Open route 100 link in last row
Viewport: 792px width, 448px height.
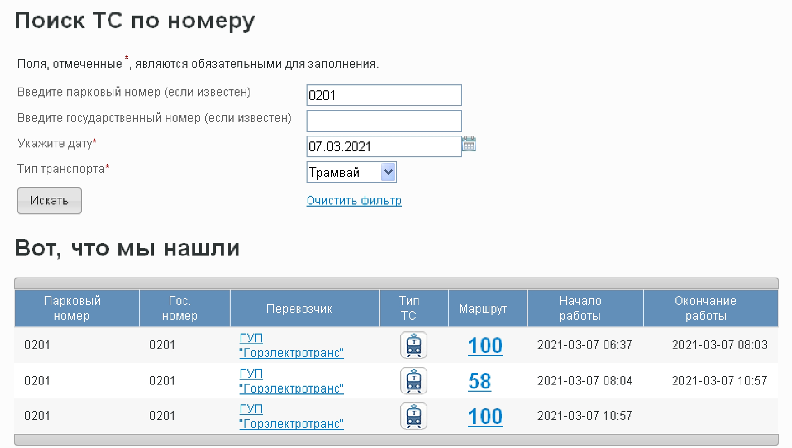(485, 416)
